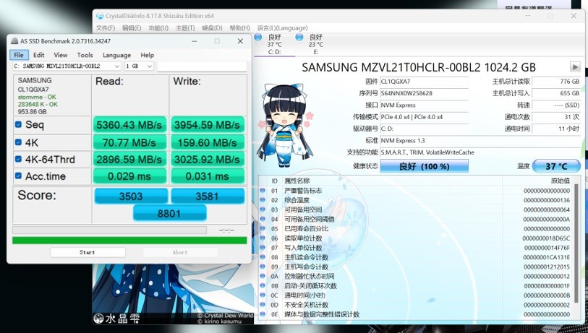This screenshot has height=333, width=588.
Task: Toggle the Acc.time test checkbox
Action: click(18, 176)
